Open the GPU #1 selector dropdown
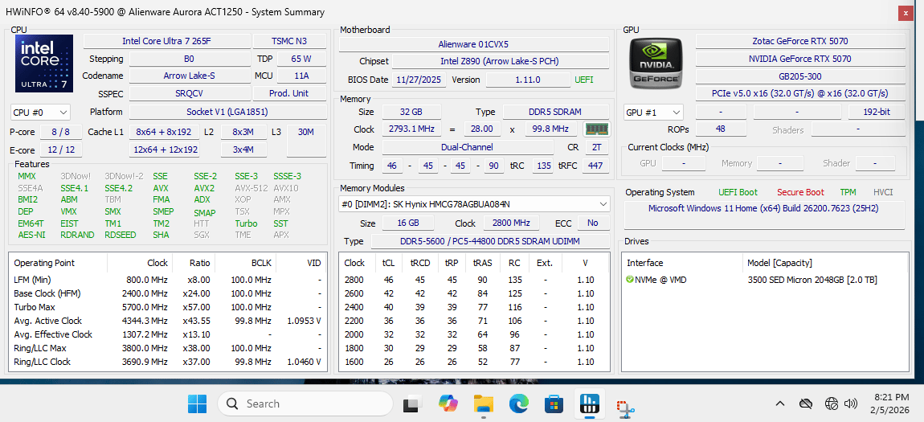 pos(654,112)
